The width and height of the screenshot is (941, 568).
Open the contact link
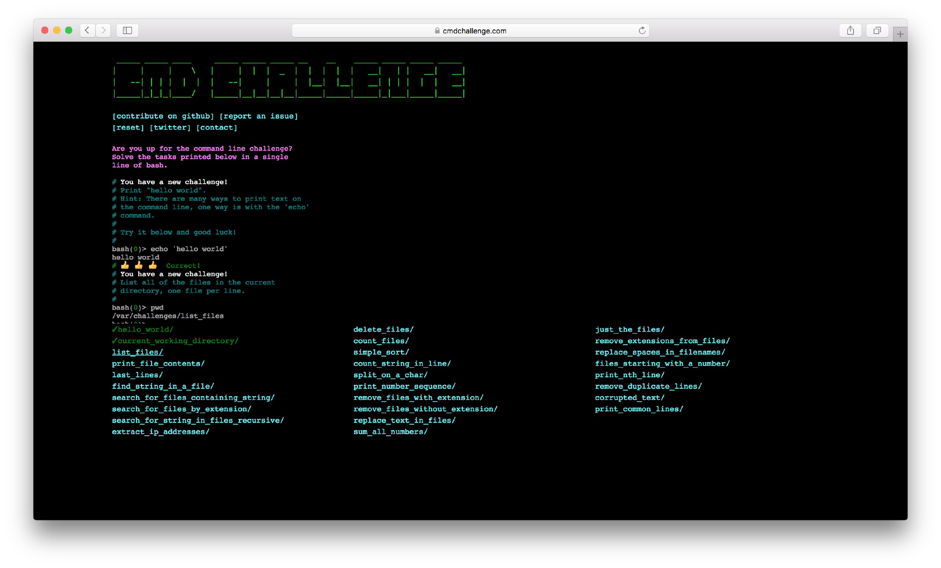217,128
